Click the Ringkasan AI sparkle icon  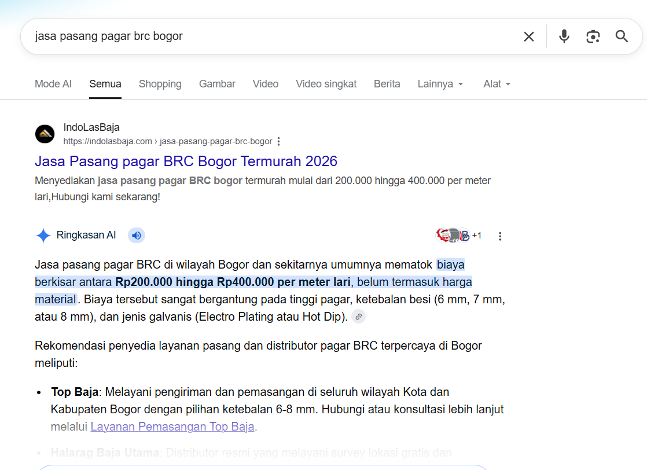click(x=43, y=236)
